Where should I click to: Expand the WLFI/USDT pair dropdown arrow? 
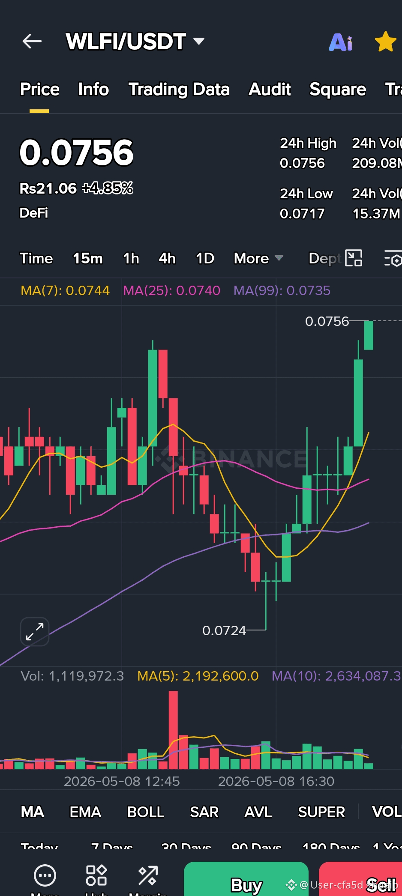tap(199, 41)
